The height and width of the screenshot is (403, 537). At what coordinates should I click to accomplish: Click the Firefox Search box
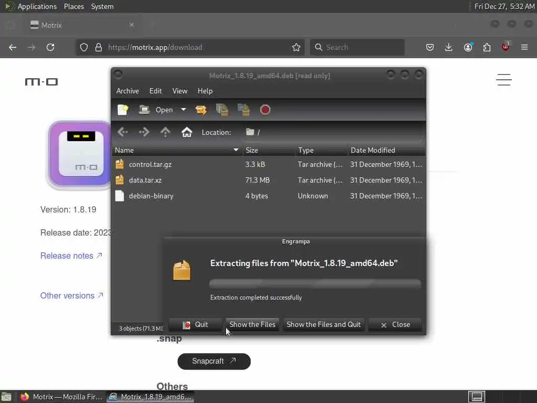(357, 47)
